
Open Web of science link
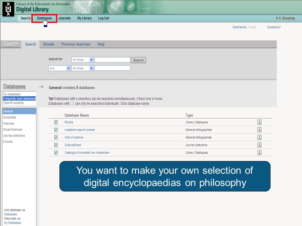coord(74,137)
